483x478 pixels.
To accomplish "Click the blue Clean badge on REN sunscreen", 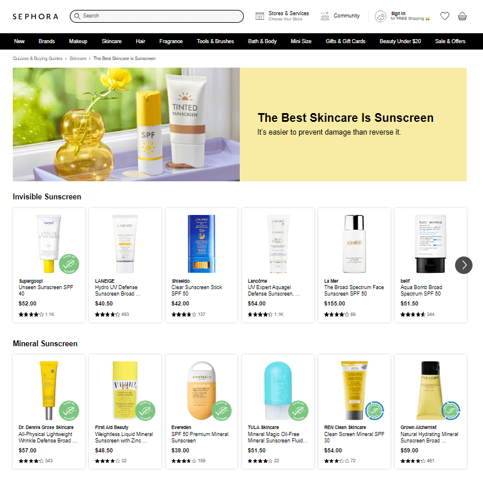I will (x=374, y=411).
